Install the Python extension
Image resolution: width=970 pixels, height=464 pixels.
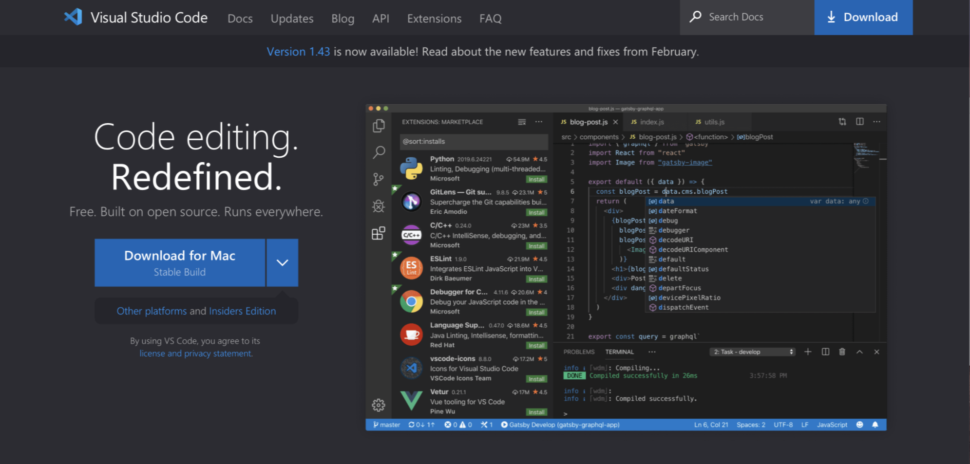[x=536, y=179]
